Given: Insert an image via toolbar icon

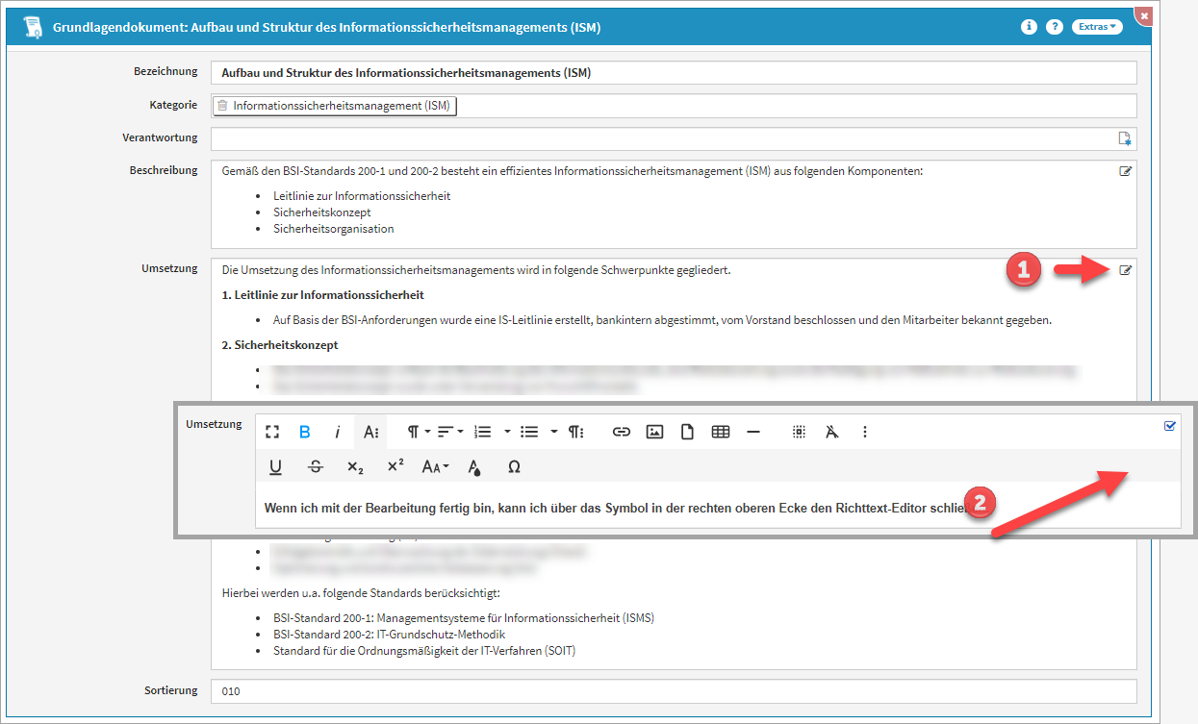Looking at the screenshot, I should [654, 433].
